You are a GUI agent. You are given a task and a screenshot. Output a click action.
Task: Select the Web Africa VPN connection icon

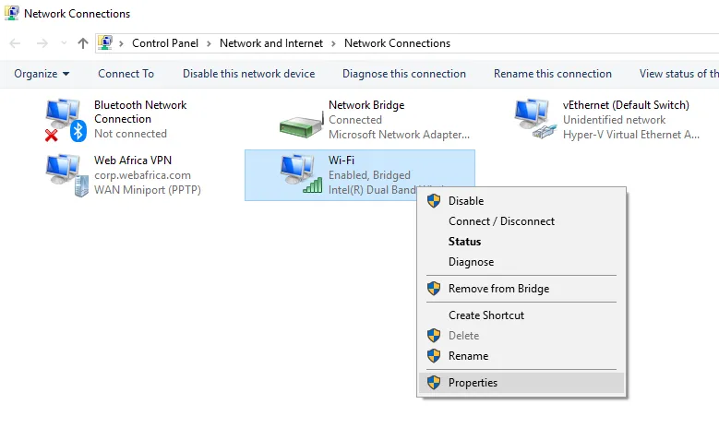click(x=66, y=175)
